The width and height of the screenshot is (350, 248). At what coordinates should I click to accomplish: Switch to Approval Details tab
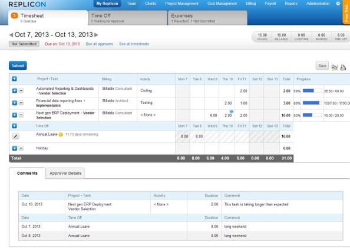[x=65, y=174]
